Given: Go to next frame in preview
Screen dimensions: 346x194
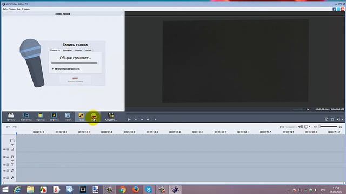Looking at the screenshot, I should click(148, 119).
